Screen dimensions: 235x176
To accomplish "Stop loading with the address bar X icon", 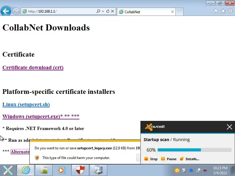I will point(113,11).
